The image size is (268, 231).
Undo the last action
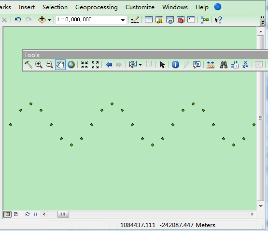(17, 19)
